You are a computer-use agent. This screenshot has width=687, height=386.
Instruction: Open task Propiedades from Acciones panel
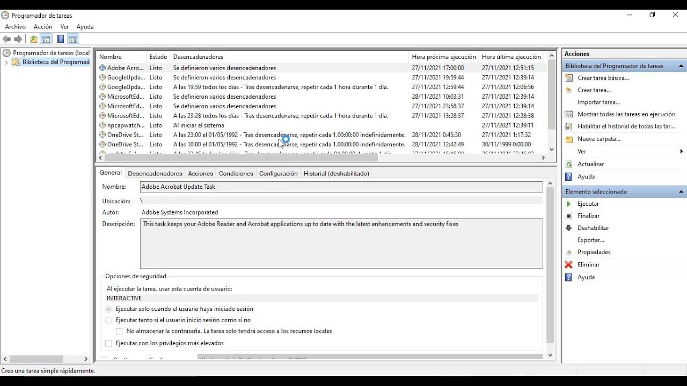[593, 252]
